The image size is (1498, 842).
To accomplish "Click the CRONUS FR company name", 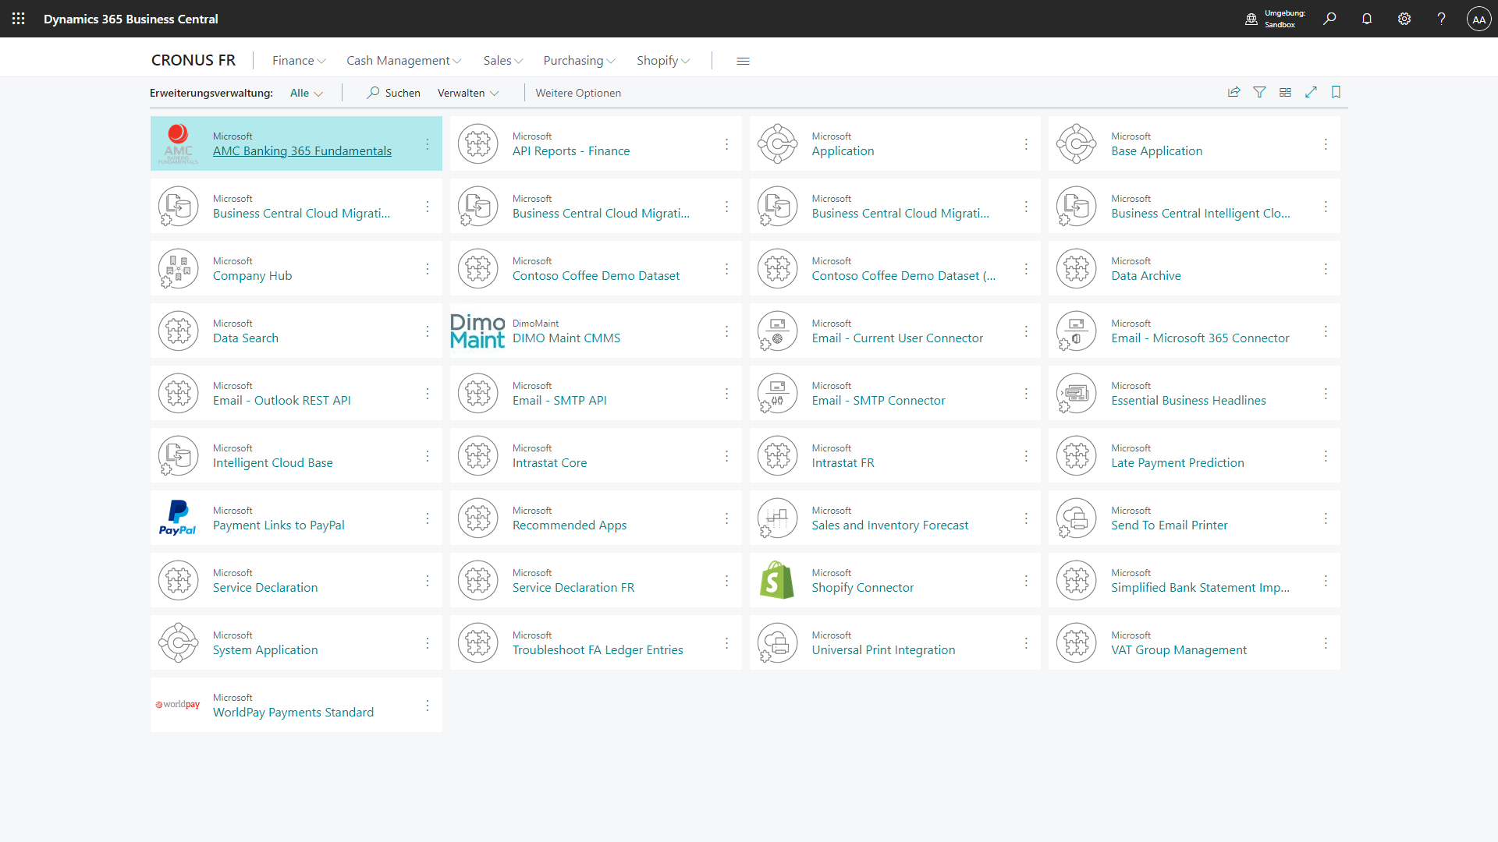I will tap(193, 60).
